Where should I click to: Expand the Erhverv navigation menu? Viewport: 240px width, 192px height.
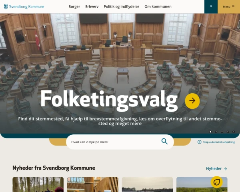92,6
